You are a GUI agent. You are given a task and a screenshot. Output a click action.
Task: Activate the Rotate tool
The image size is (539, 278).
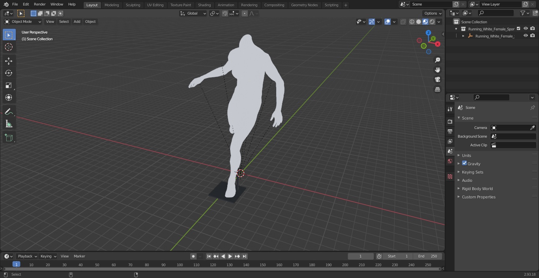(x=9, y=73)
